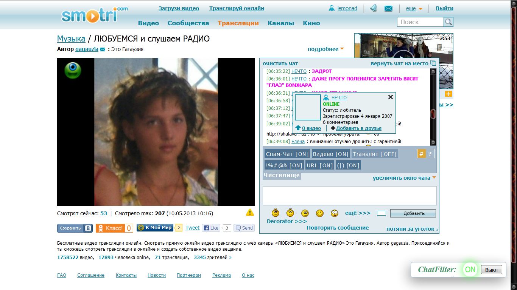Click Добавить в друзья link
Viewport: 517px width, 290px height.
(x=359, y=128)
